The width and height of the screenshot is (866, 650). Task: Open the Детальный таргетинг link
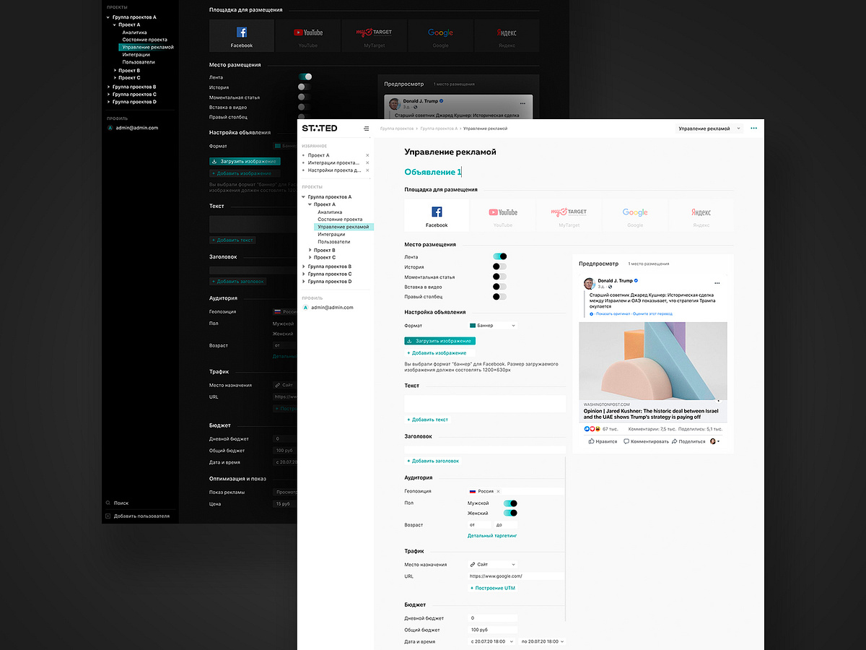(494, 535)
